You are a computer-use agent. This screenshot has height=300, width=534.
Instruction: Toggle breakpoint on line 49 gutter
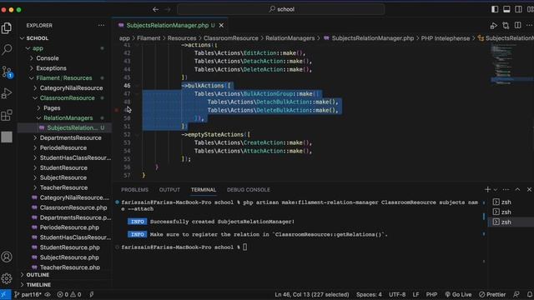(117, 110)
